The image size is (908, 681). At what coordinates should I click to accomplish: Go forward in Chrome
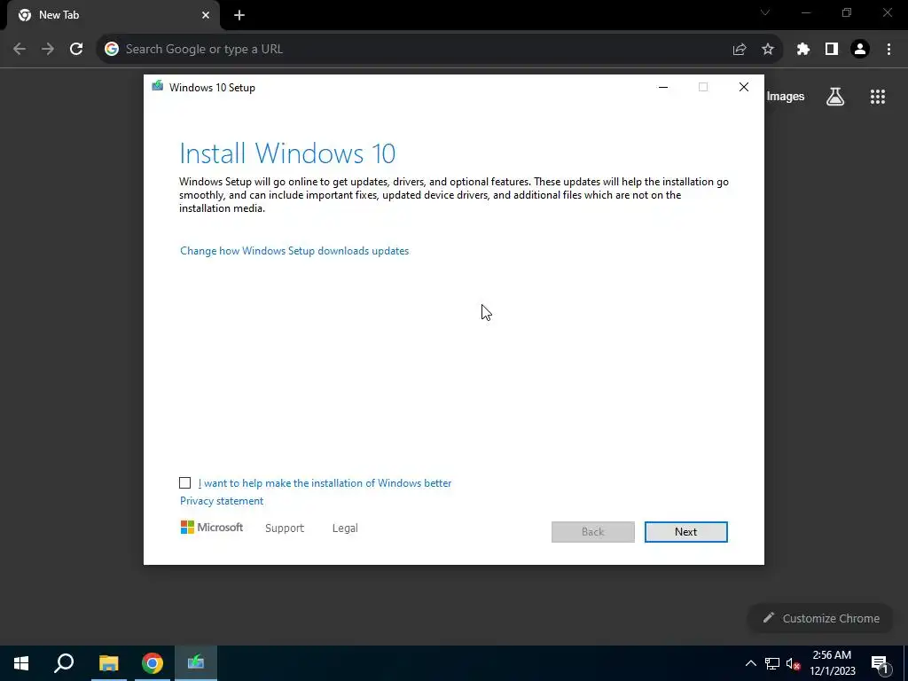tap(48, 50)
